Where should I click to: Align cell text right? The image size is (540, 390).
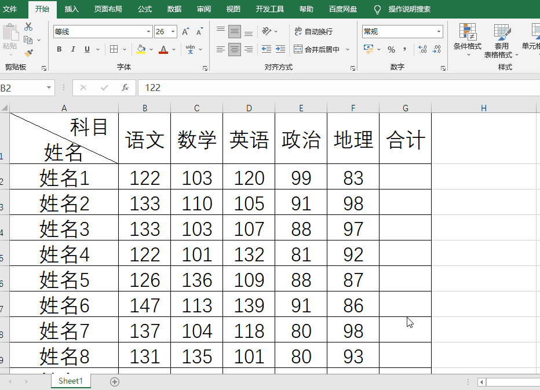249,49
